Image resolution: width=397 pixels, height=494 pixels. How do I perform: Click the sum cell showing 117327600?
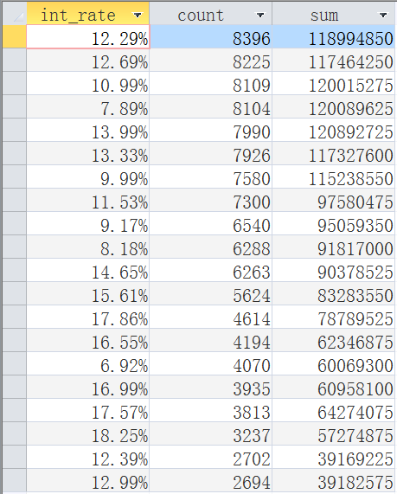(334, 153)
